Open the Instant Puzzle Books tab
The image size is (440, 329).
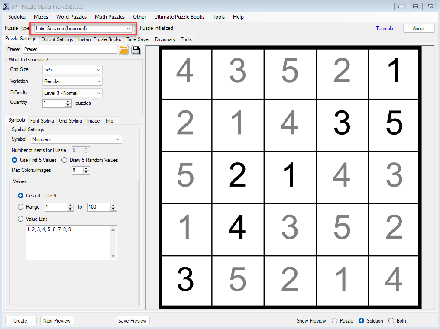(100, 39)
